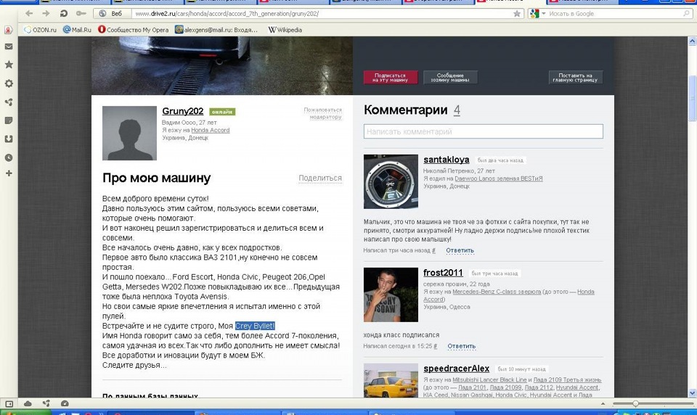Click the page scrollbar up arrow
Image resolution: width=697 pixels, height=415 pixels.
pos(692,41)
